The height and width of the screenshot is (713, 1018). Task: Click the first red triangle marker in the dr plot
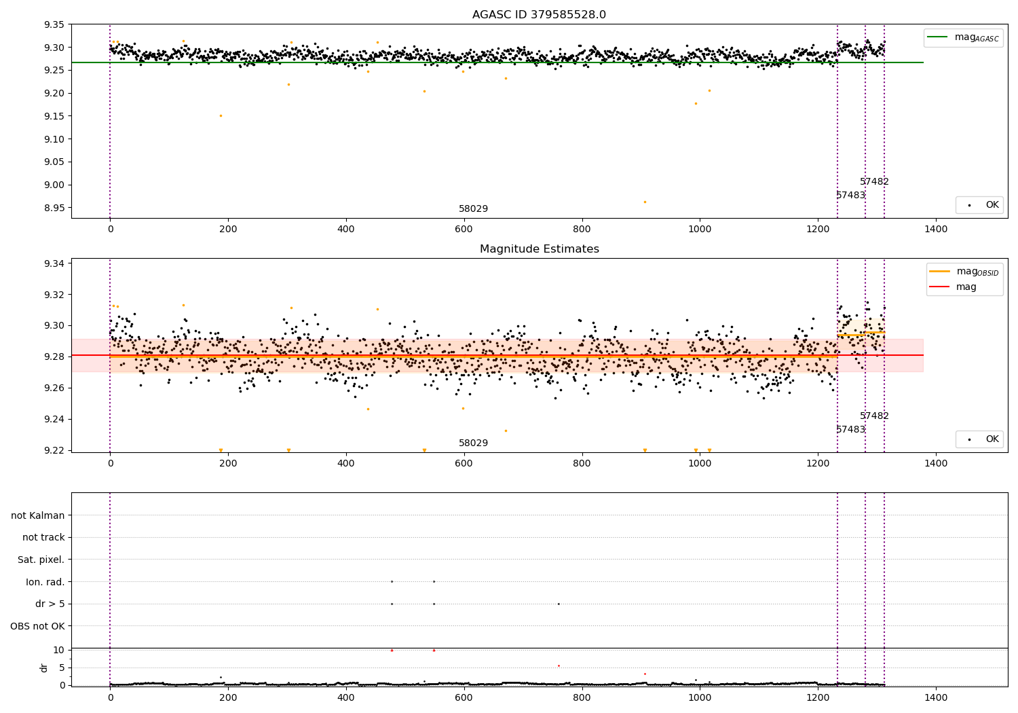(392, 650)
